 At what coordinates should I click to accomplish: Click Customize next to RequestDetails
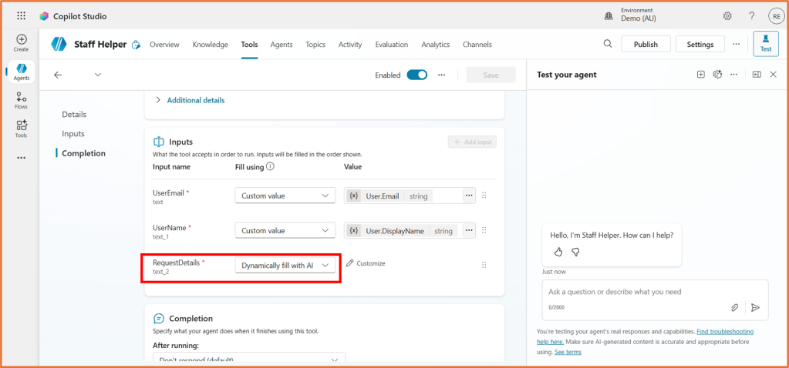click(366, 263)
